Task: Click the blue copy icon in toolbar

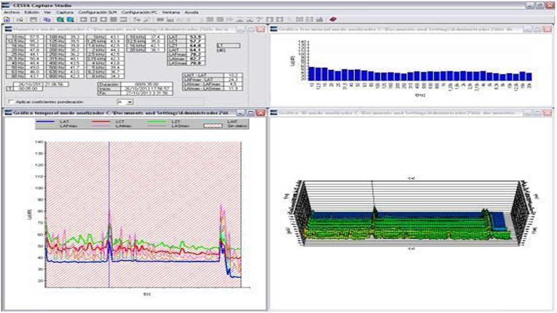Action: tap(47, 20)
